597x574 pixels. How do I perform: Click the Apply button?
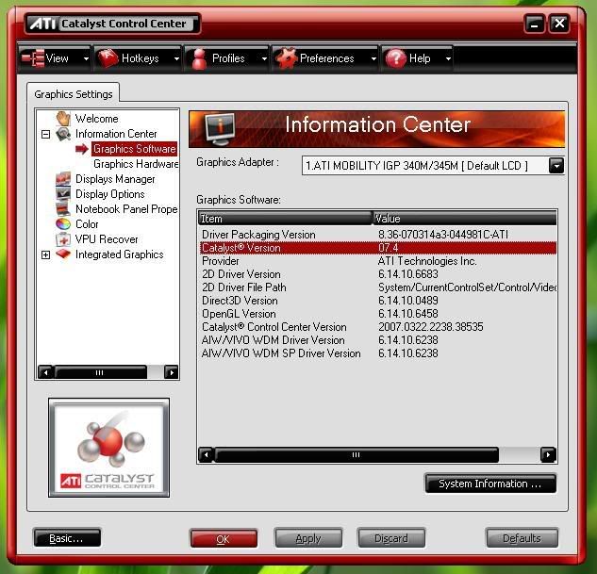click(x=308, y=538)
